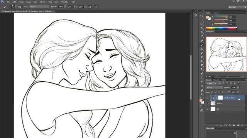Viewport: 247px width, 138px height.
Task: Open the layer blend mode dropdown
Action: pos(215,88)
